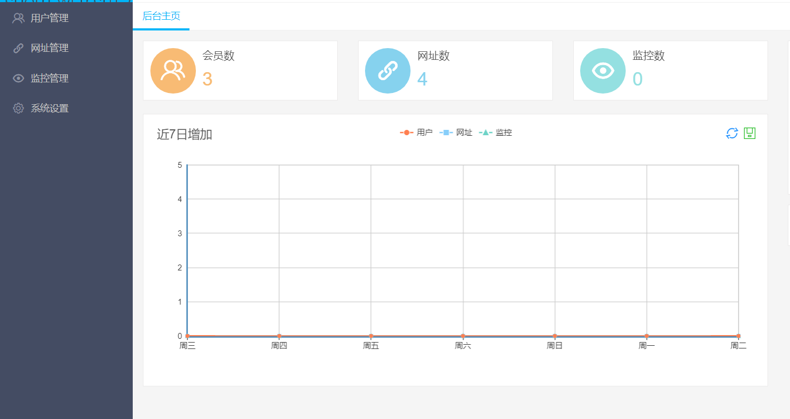
Task: Click the y-axis value 2
Action: [180, 268]
